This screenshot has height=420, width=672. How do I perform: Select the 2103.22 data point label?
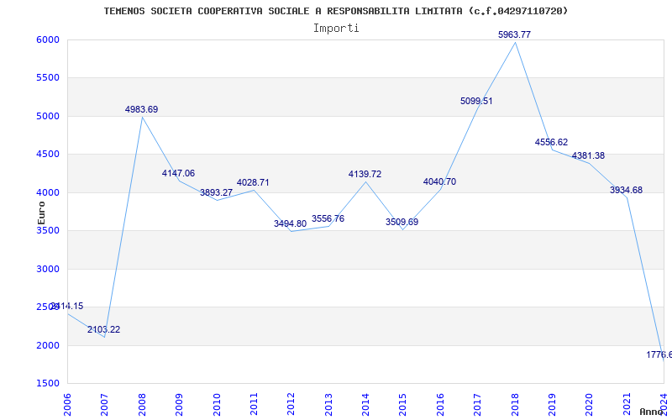pos(103,329)
